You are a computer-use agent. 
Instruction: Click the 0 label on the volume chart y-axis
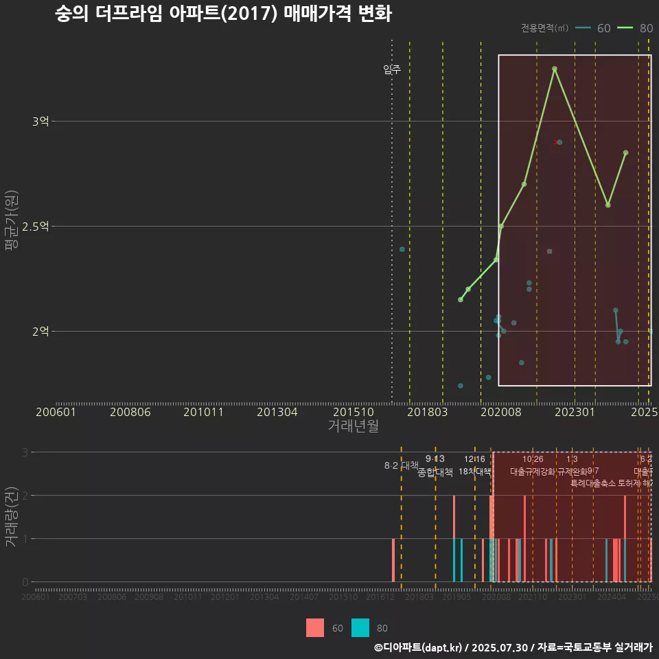25,582
